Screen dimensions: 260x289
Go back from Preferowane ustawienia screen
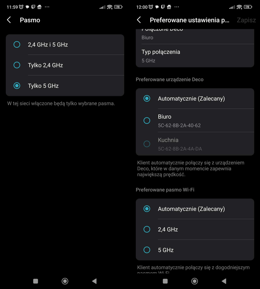139,20
